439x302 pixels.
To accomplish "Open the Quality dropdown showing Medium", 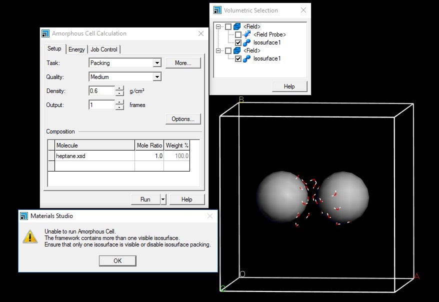I will (157, 76).
